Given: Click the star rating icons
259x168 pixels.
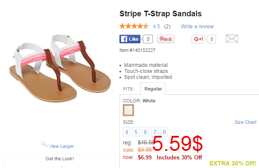Looking at the screenshot, I should click(134, 26).
